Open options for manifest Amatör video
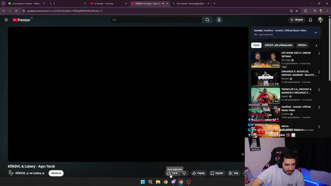Image resolution: width=331 pixels, height=186 pixels. click(x=319, y=107)
